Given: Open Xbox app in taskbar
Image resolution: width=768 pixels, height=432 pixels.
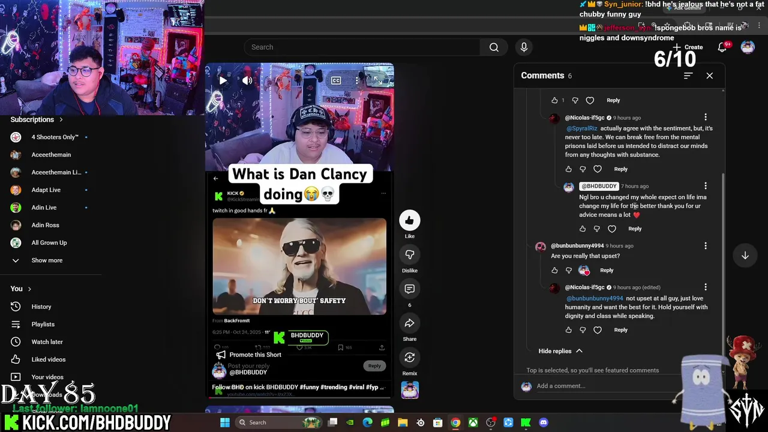Looking at the screenshot, I should coord(473,422).
